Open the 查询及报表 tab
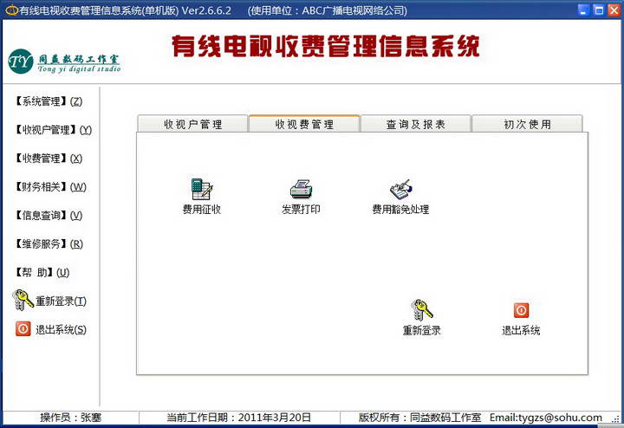 click(415, 124)
